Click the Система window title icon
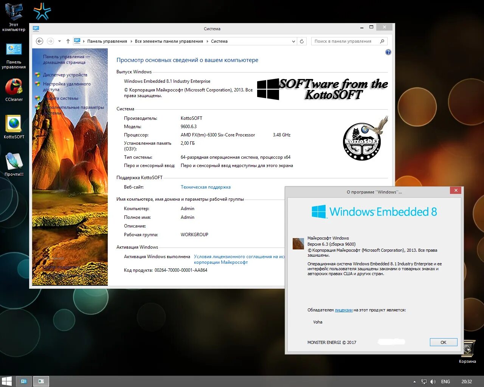 (x=36, y=28)
